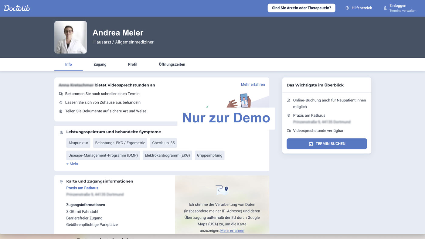
Task: Follow the Praxis am Rathaus link
Action: (x=82, y=188)
